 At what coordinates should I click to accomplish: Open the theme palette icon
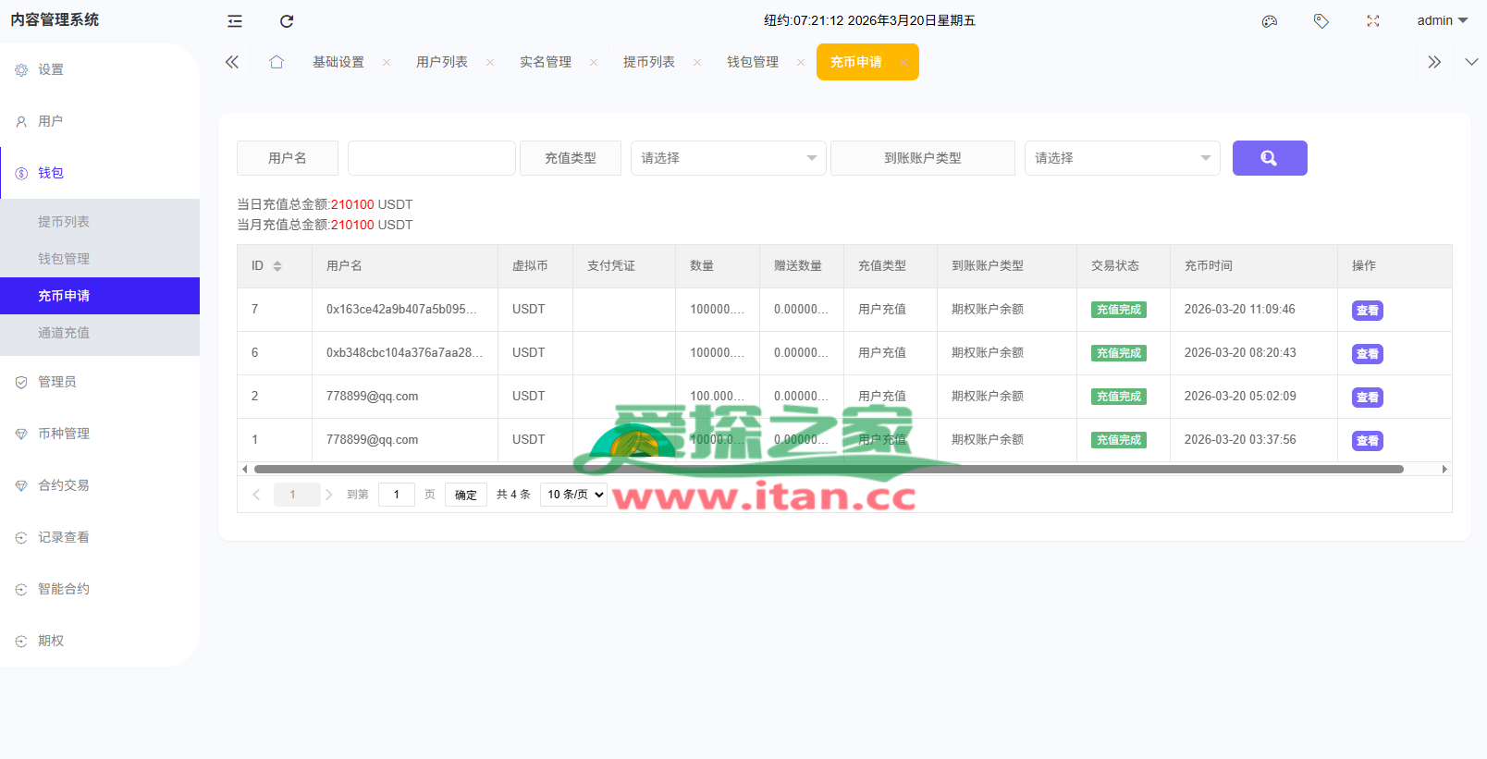tap(1270, 21)
